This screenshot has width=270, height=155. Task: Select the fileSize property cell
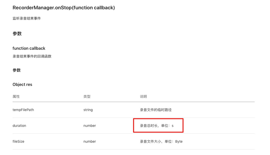pyautogui.click(x=18, y=141)
